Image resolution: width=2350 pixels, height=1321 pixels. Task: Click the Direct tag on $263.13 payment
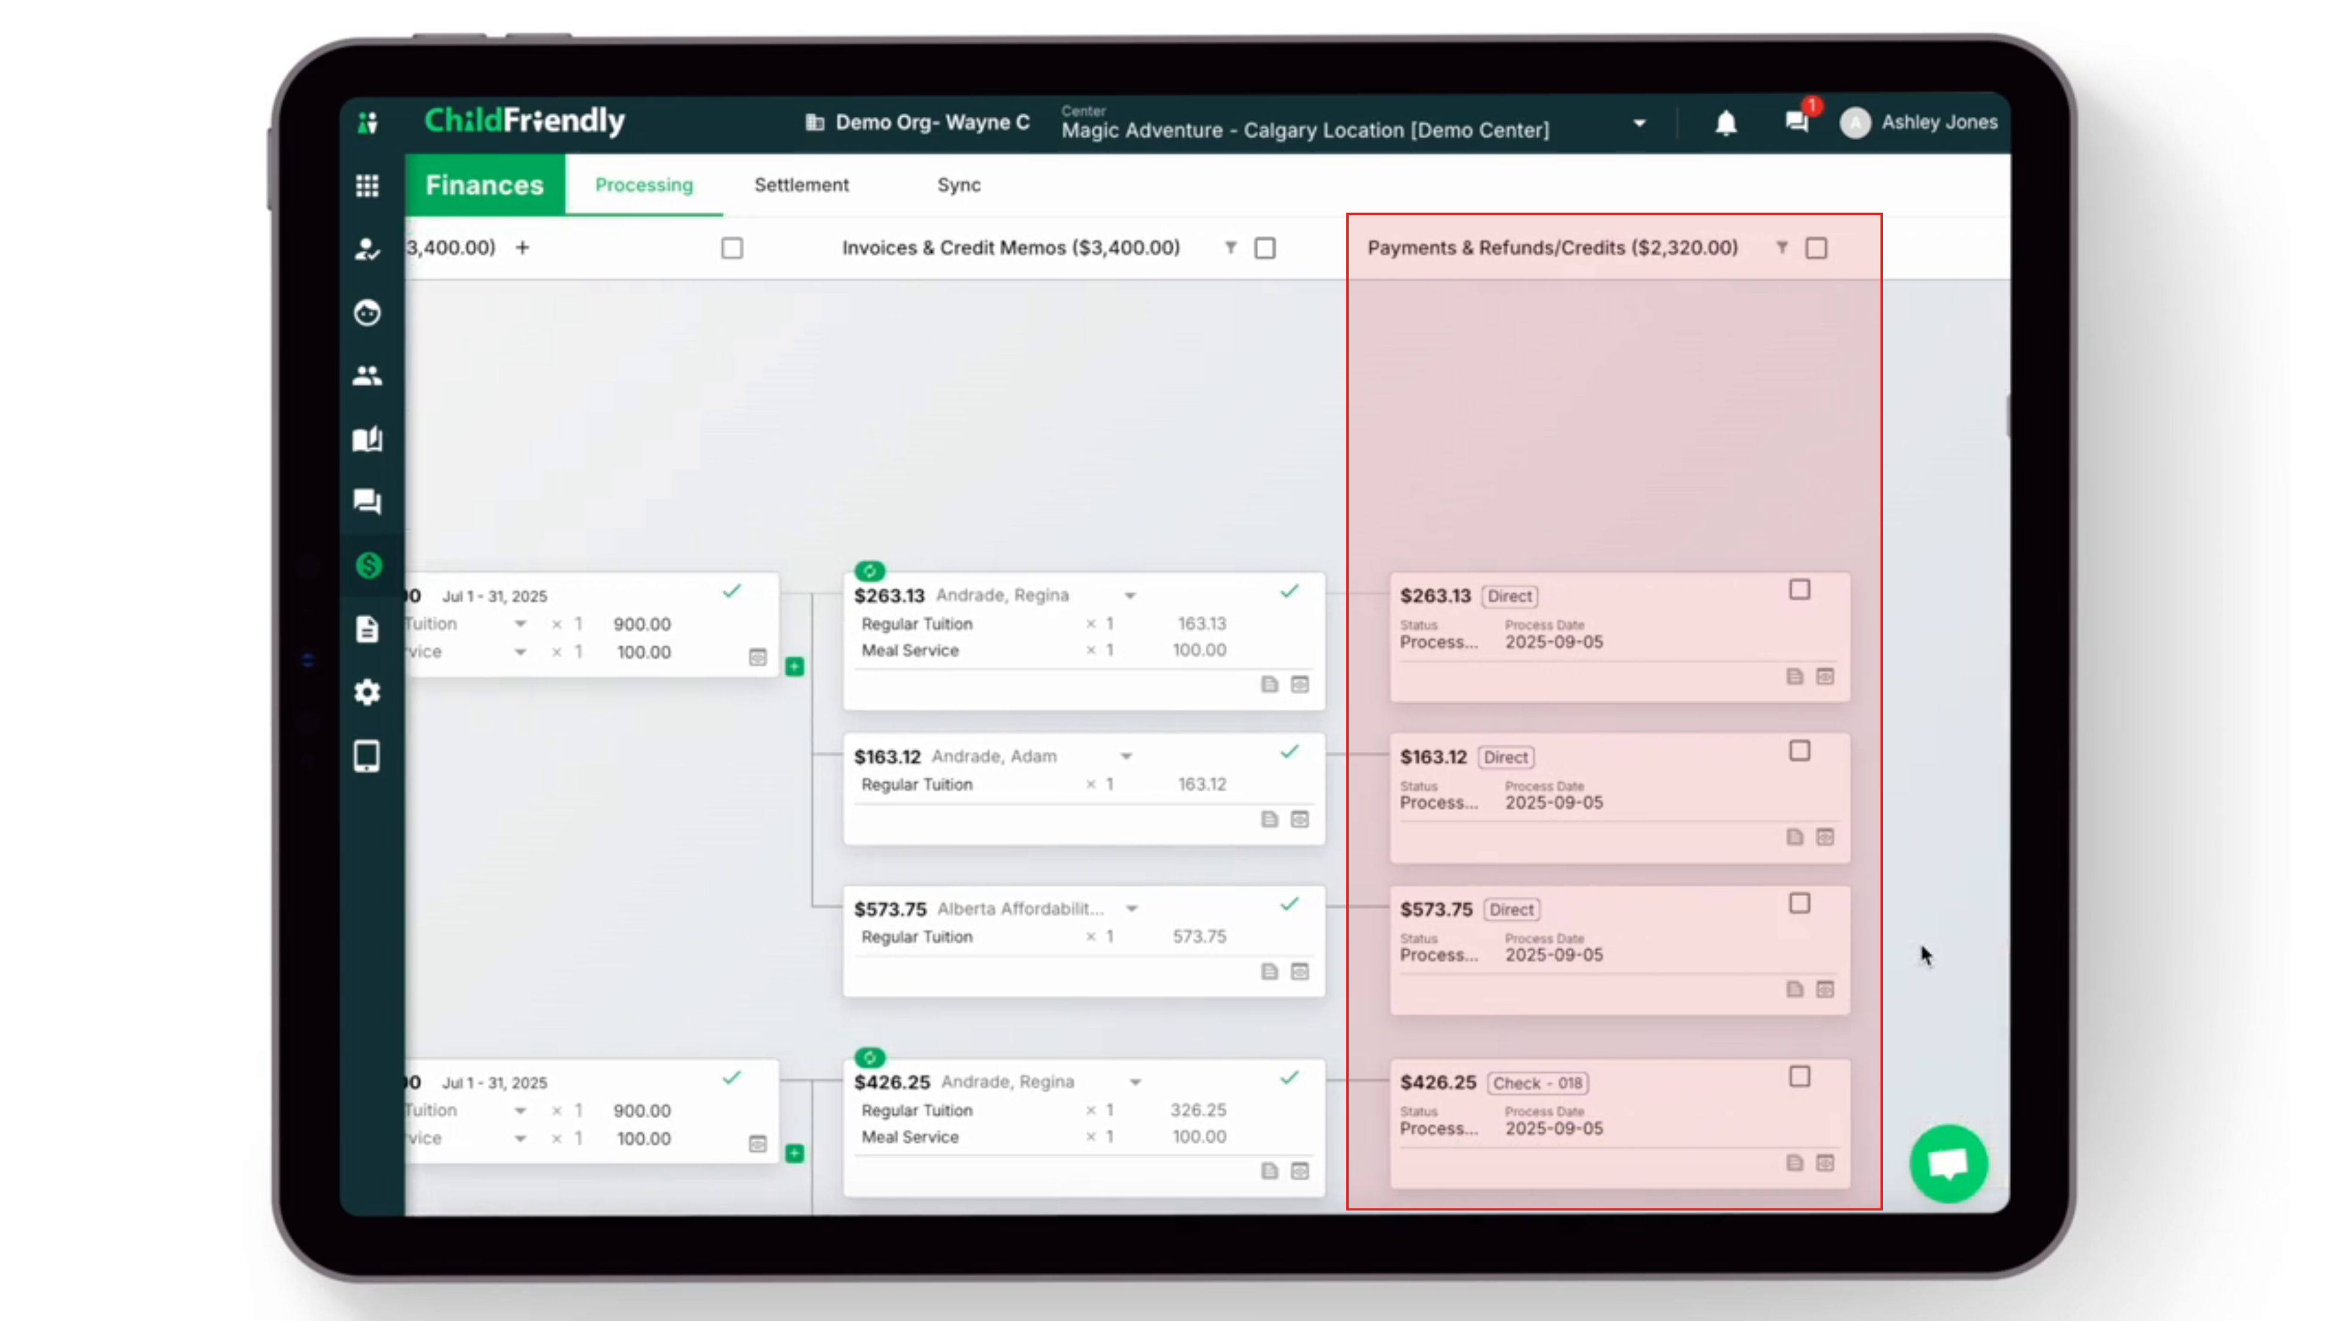tap(1510, 596)
